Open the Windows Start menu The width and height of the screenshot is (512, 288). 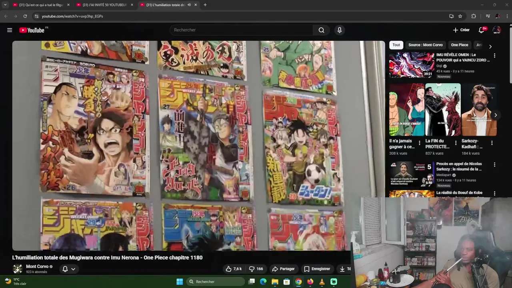tap(180, 282)
